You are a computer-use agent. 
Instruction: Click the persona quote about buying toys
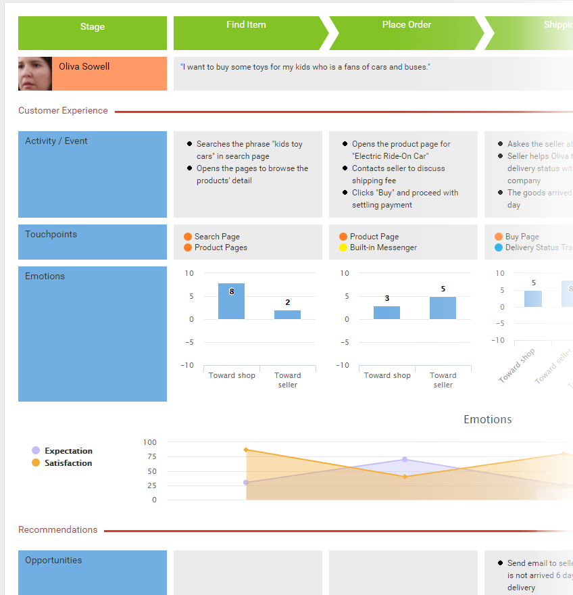point(305,68)
